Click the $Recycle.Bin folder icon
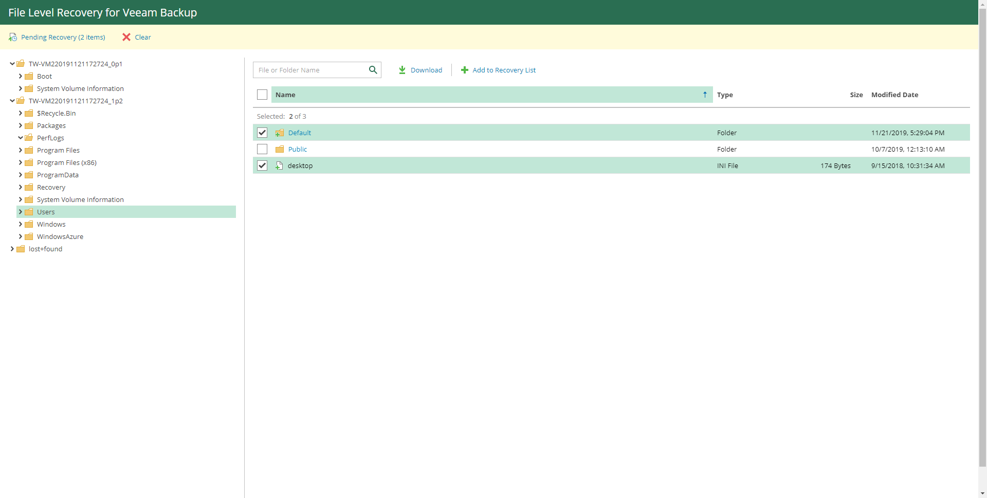 click(29, 113)
